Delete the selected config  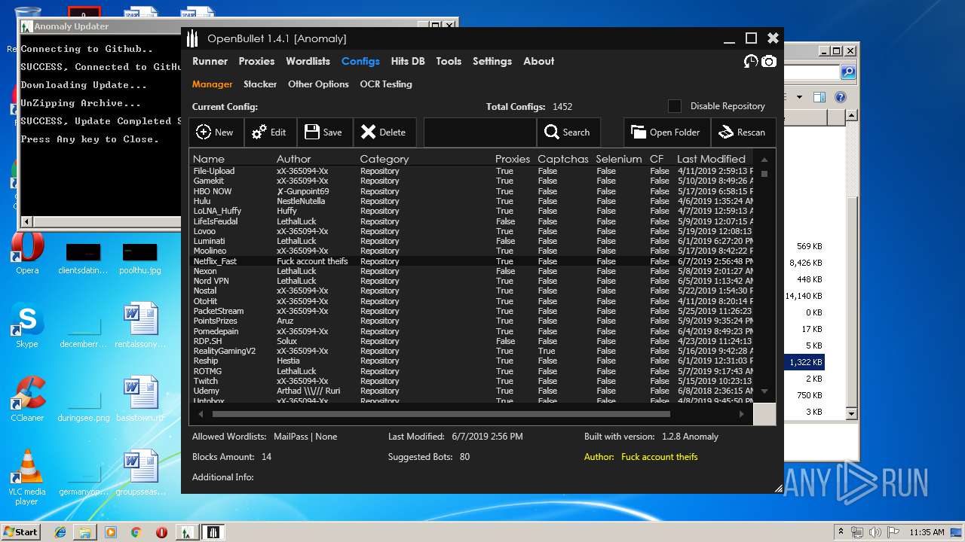[384, 132]
